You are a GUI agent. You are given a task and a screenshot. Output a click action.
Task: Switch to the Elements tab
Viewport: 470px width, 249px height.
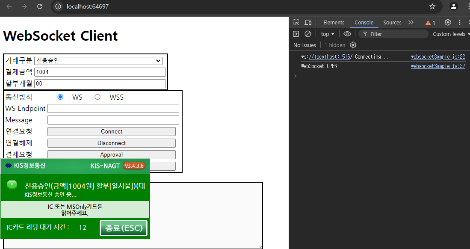point(334,23)
